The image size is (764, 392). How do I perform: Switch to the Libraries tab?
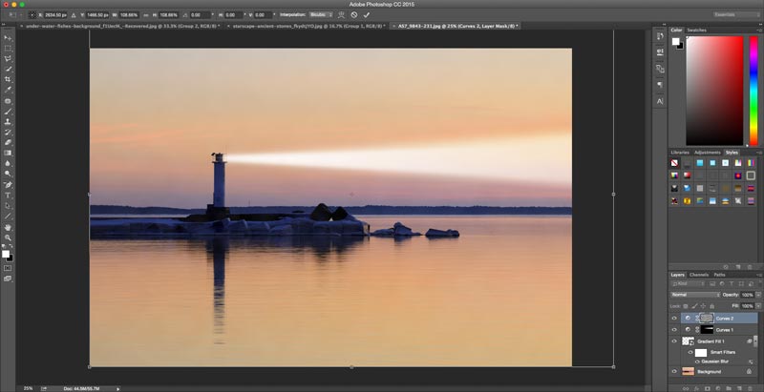point(680,153)
